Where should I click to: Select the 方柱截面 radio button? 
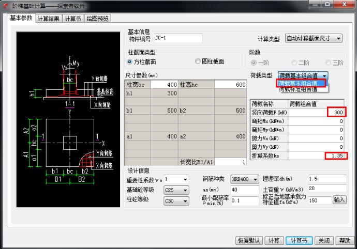(129, 61)
